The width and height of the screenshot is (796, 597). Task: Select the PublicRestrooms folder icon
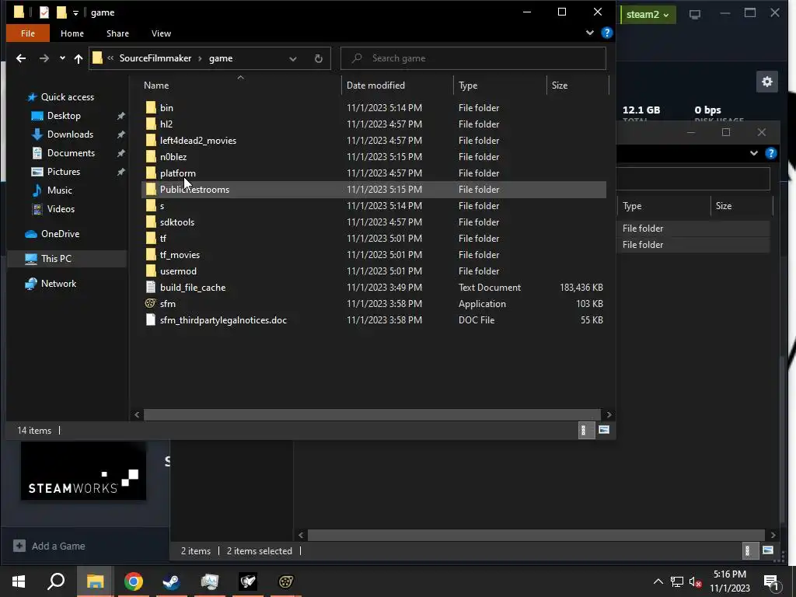[151, 190]
